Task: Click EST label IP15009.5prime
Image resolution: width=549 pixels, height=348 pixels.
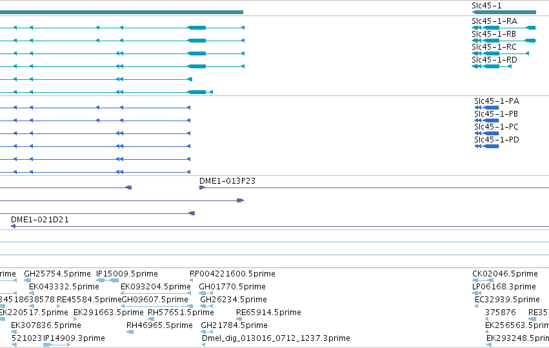Action: pos(127,273)
